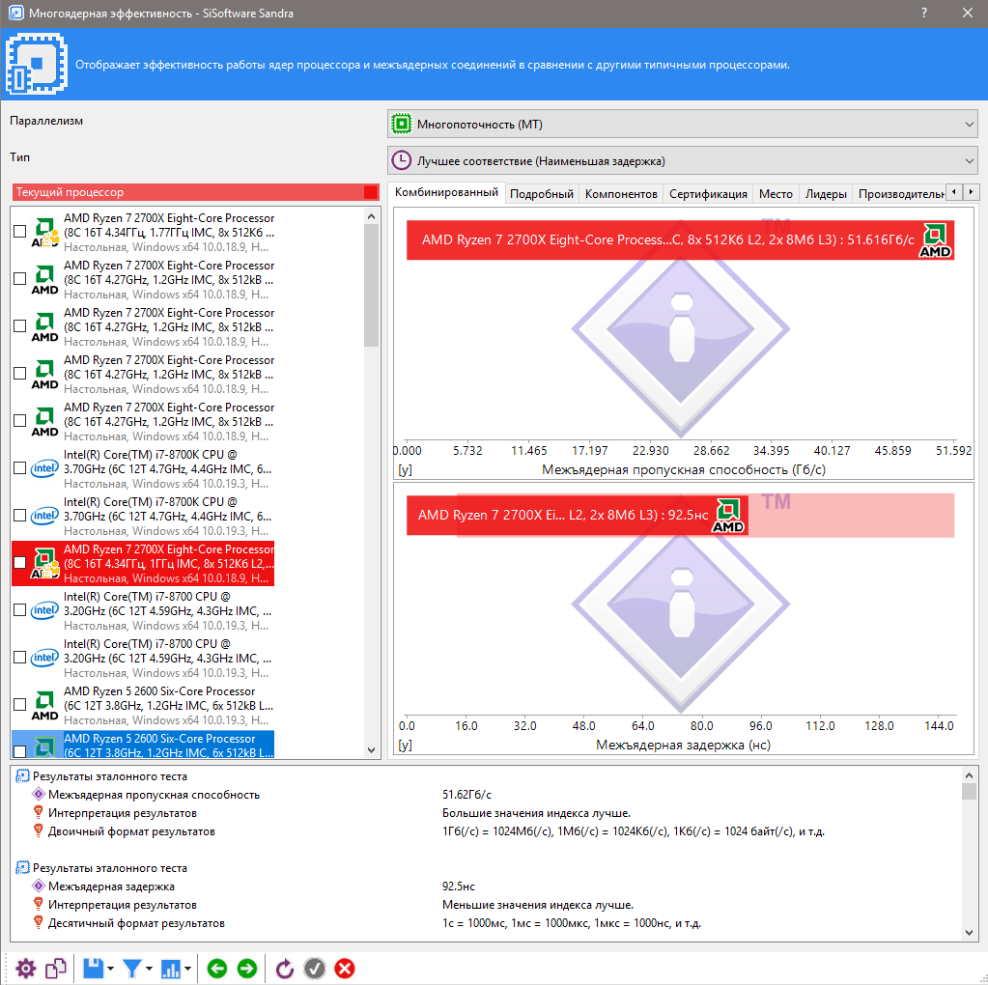988x985 pixels.
Task: Switch to the Комбинированный tab
Action: (446, 192)
